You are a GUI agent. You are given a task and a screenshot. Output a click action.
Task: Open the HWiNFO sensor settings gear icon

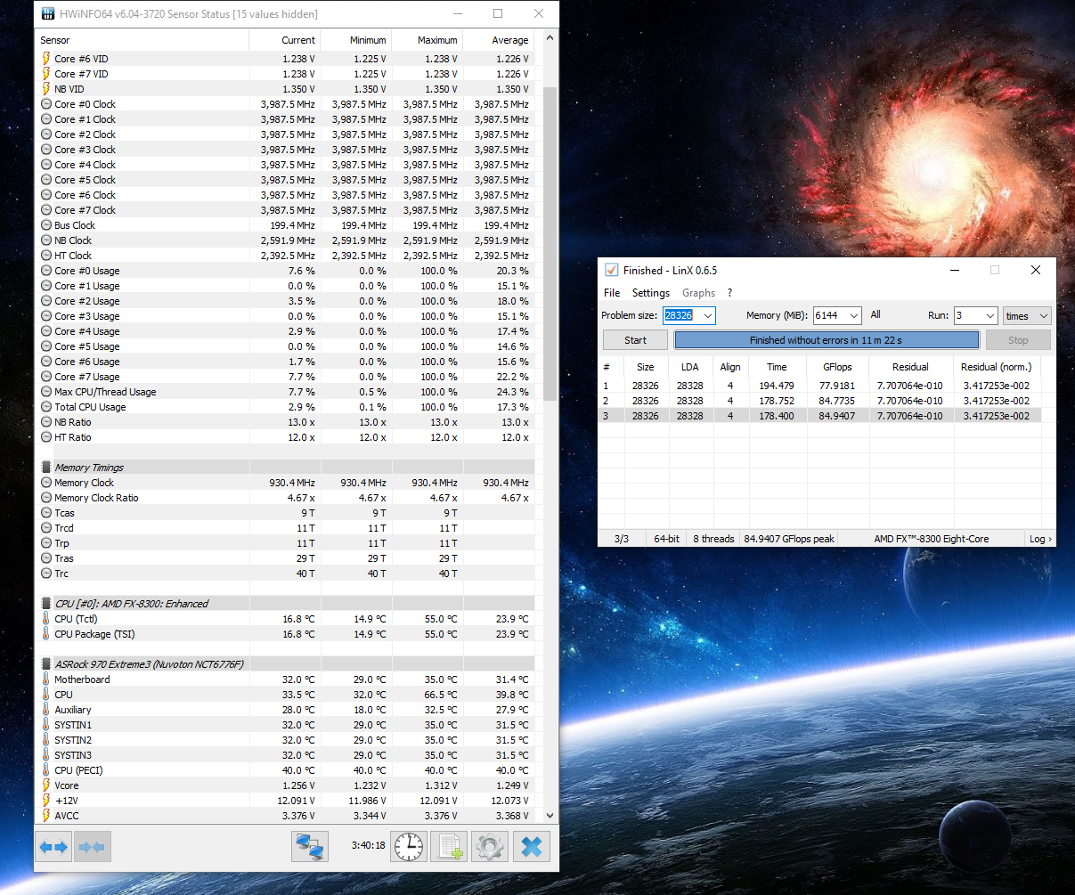pyautogui.click(x=489, y=846)
